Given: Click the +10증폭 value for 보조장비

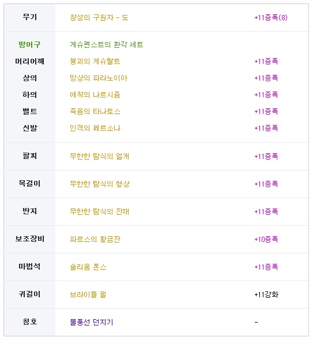Looking at the screenshot, I should click(x=266, y=239).
